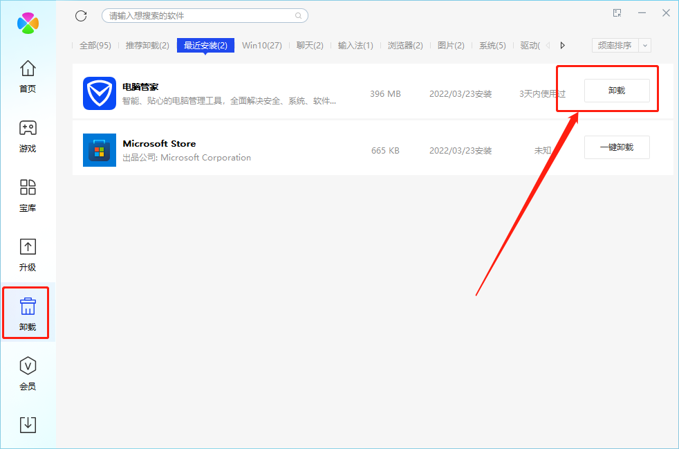This screenshot has height=449, width=679.
Task: Switch to the 推荐卸载(2) tab
Action: (147, 46)
